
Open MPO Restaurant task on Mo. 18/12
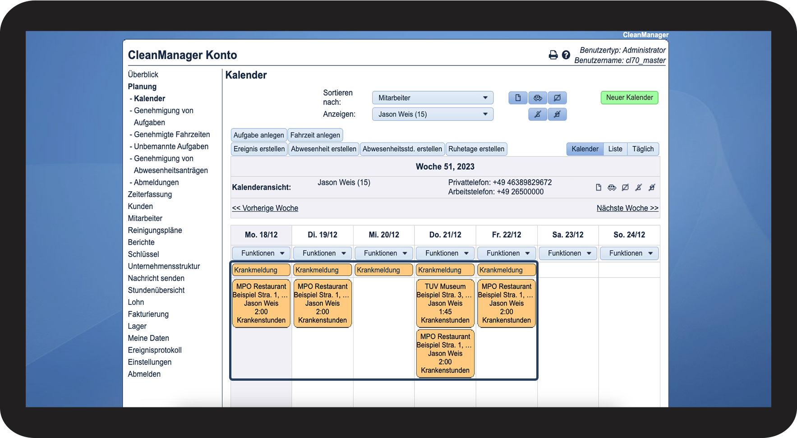[x=261, y=303]
